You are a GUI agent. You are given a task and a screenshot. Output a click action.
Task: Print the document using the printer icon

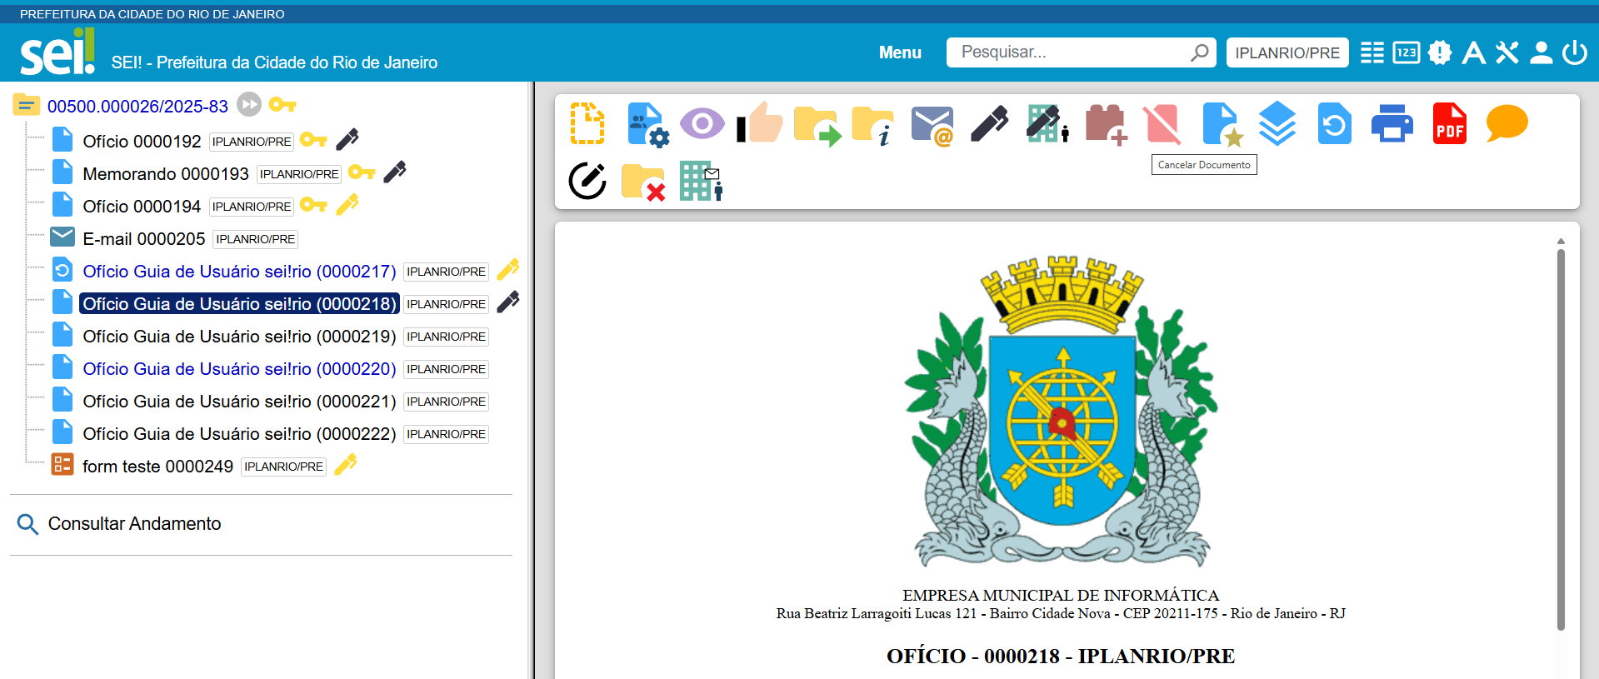[x=1392, y=124]
